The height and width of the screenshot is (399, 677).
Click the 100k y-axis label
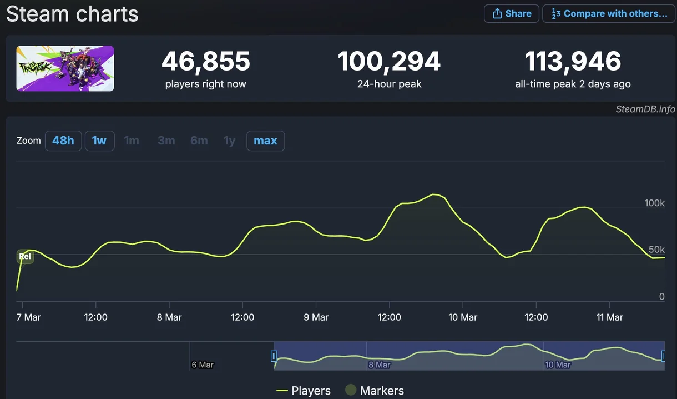tap(654, 203)
